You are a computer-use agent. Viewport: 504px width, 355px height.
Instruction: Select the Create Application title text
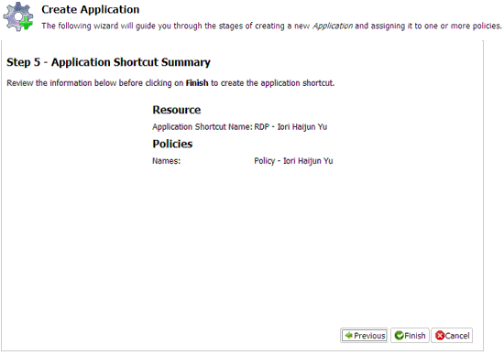point(91,10)
